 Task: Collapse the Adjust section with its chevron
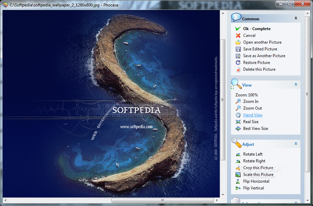pos(296,143)
